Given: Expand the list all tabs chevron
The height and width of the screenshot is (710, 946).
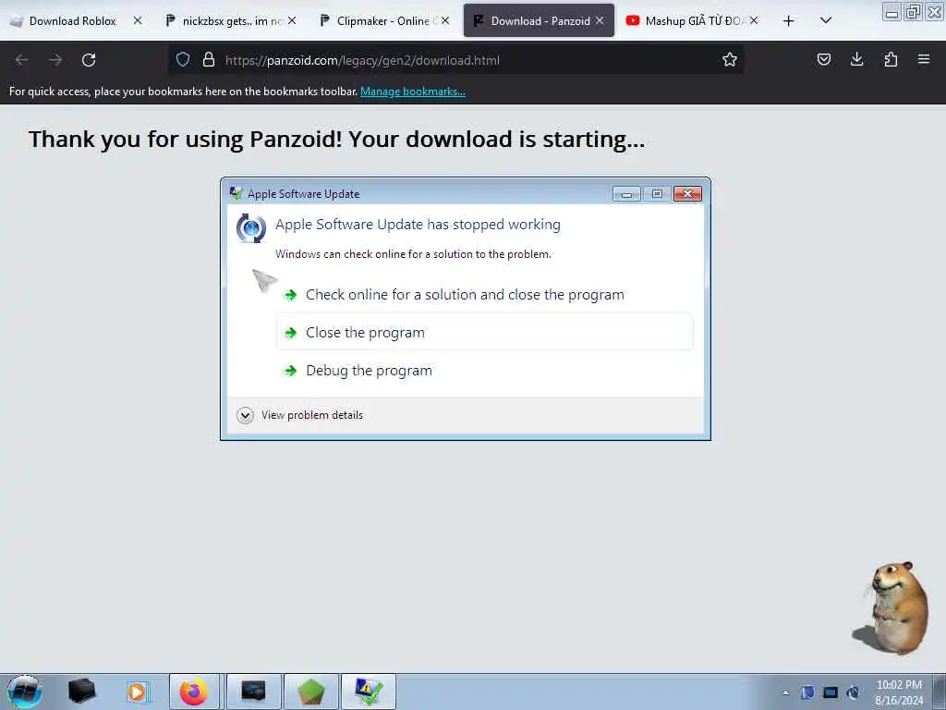Looking at the screenshot, I should (826, 20).
